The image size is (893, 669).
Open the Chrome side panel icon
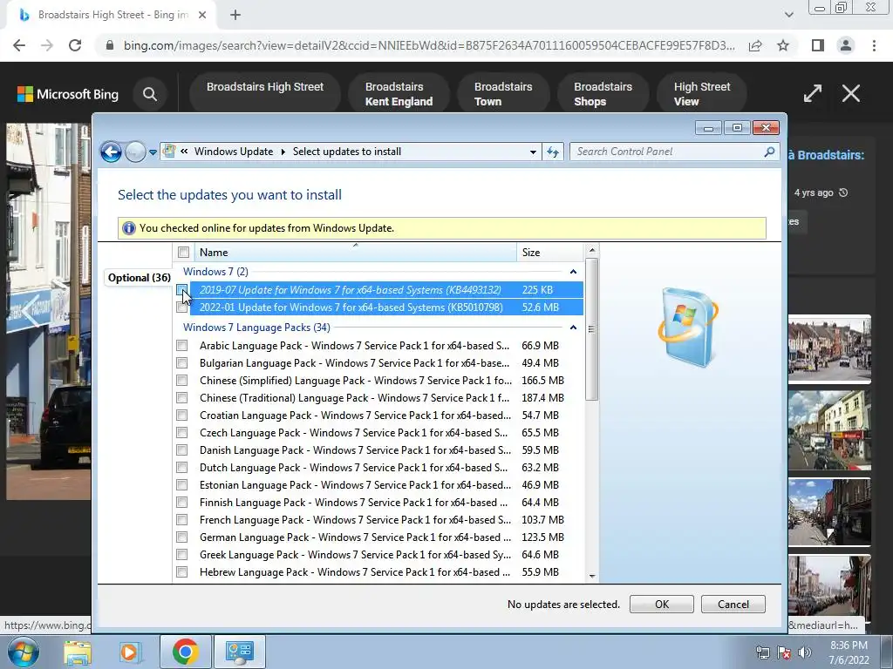818,45
